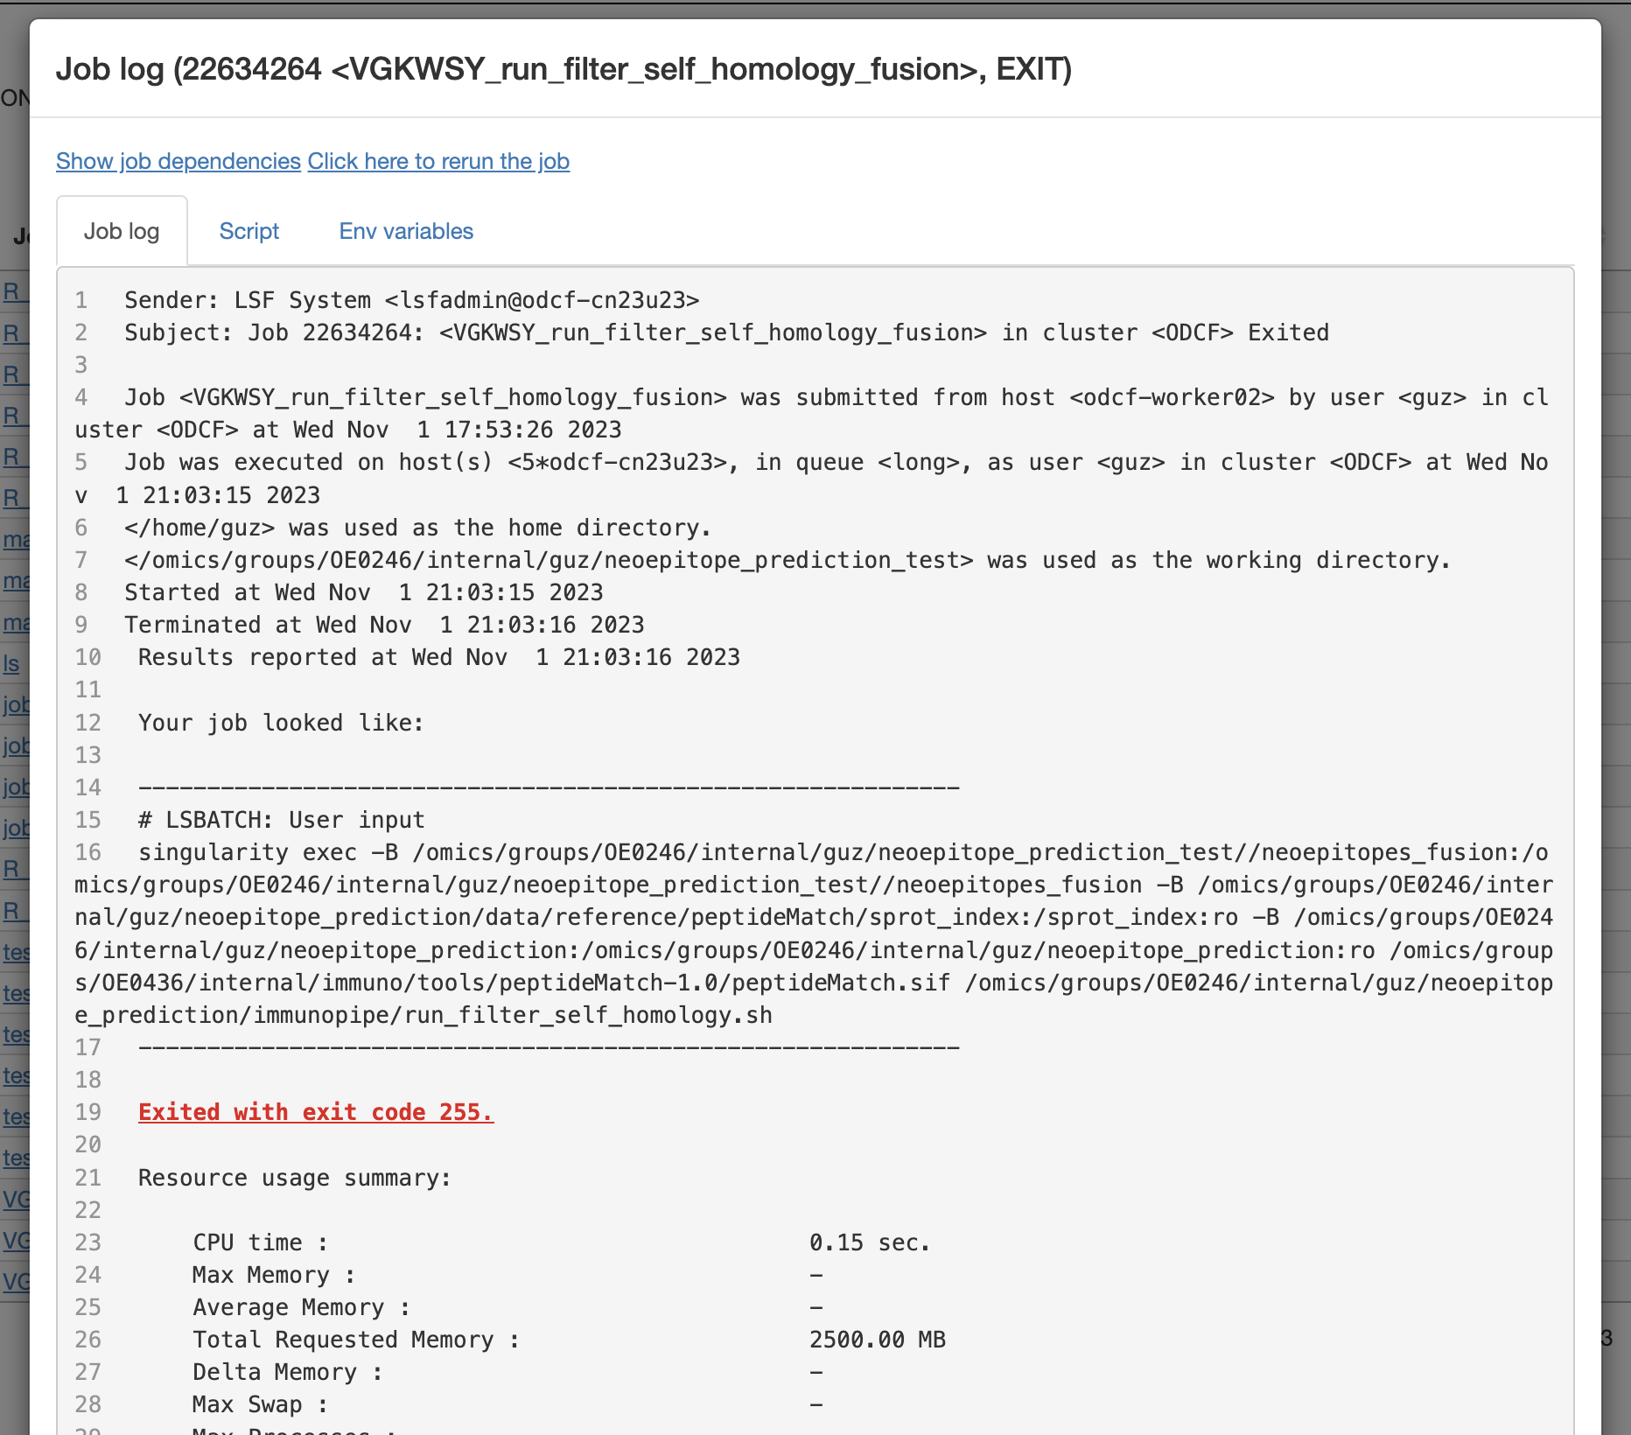Click the 'Max Memory :' label
This screenshot has width=1631, height=1435.
(274, 1275)
